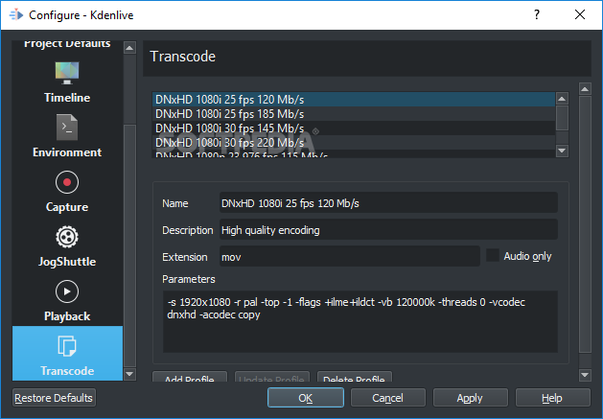The width and height of the screenshot is (603, 419).
Task: Close the Configure dialog window
Action: pyautogui.click(x=580, y=14)
